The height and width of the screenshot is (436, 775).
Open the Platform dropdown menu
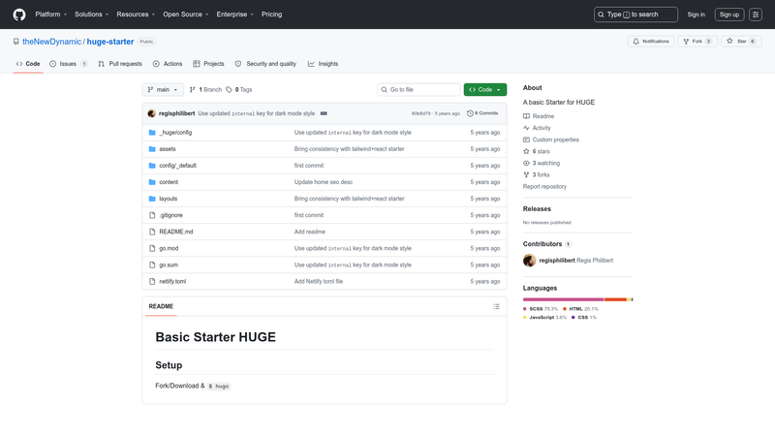click(x=51, y=15)
